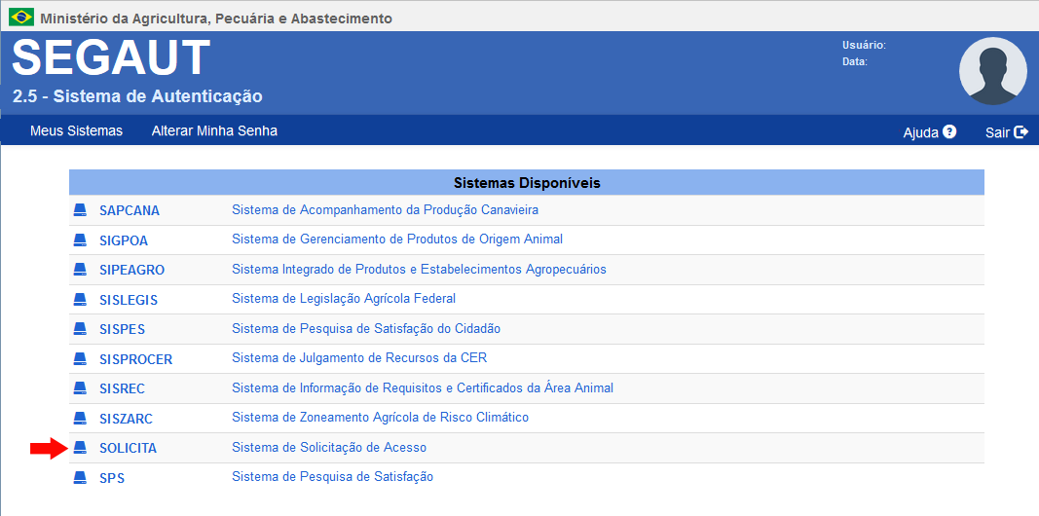Click the icon next to SISLEGIS
The width and height of the screenshot is (1039, 516).
[x=80, y=300]
